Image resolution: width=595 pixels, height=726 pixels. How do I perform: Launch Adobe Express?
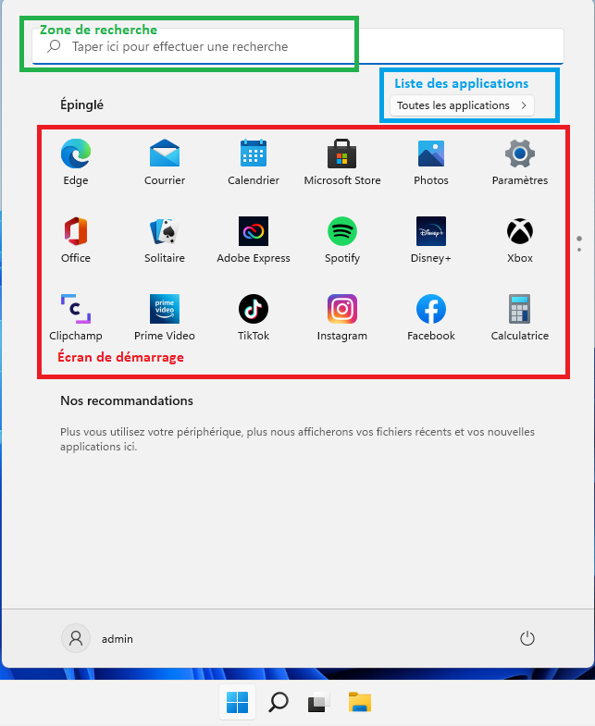click(x=254, y=231)
